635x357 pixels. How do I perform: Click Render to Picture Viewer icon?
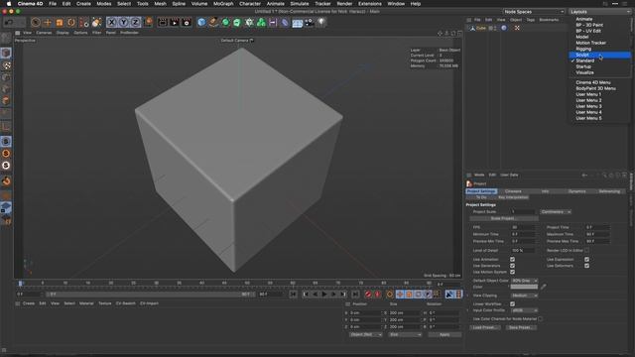tap(175, 23)
